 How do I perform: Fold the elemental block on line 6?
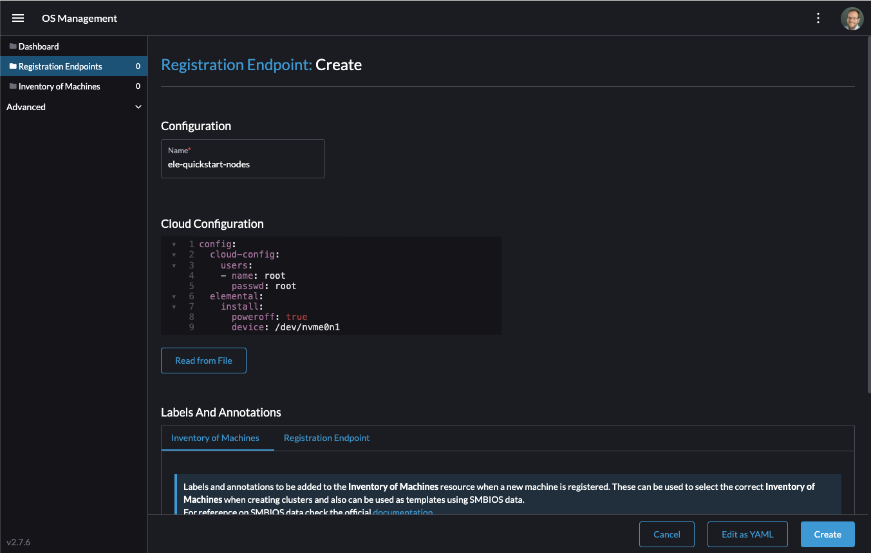tap(174, 297)
